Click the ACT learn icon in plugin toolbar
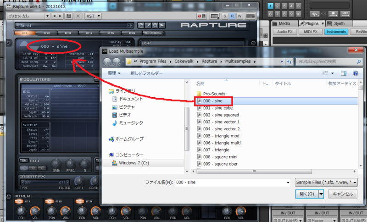The image size is (367, 222). 201,16
